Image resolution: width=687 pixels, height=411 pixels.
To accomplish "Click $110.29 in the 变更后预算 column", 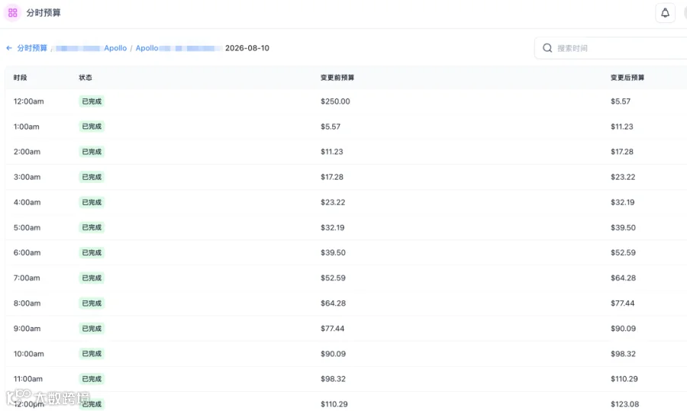I will [x=624, y=379].
